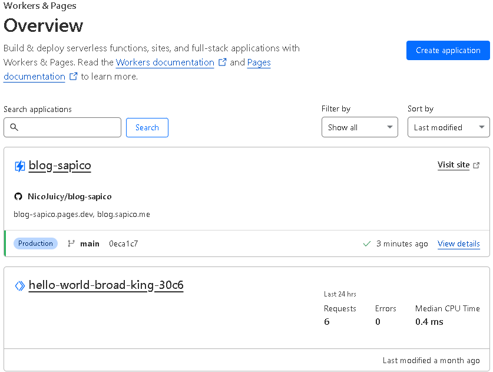Open the Last modified sort dropdown
Image resolution: width=493 pixels, height=372 pixels.
tap(449, 127)
